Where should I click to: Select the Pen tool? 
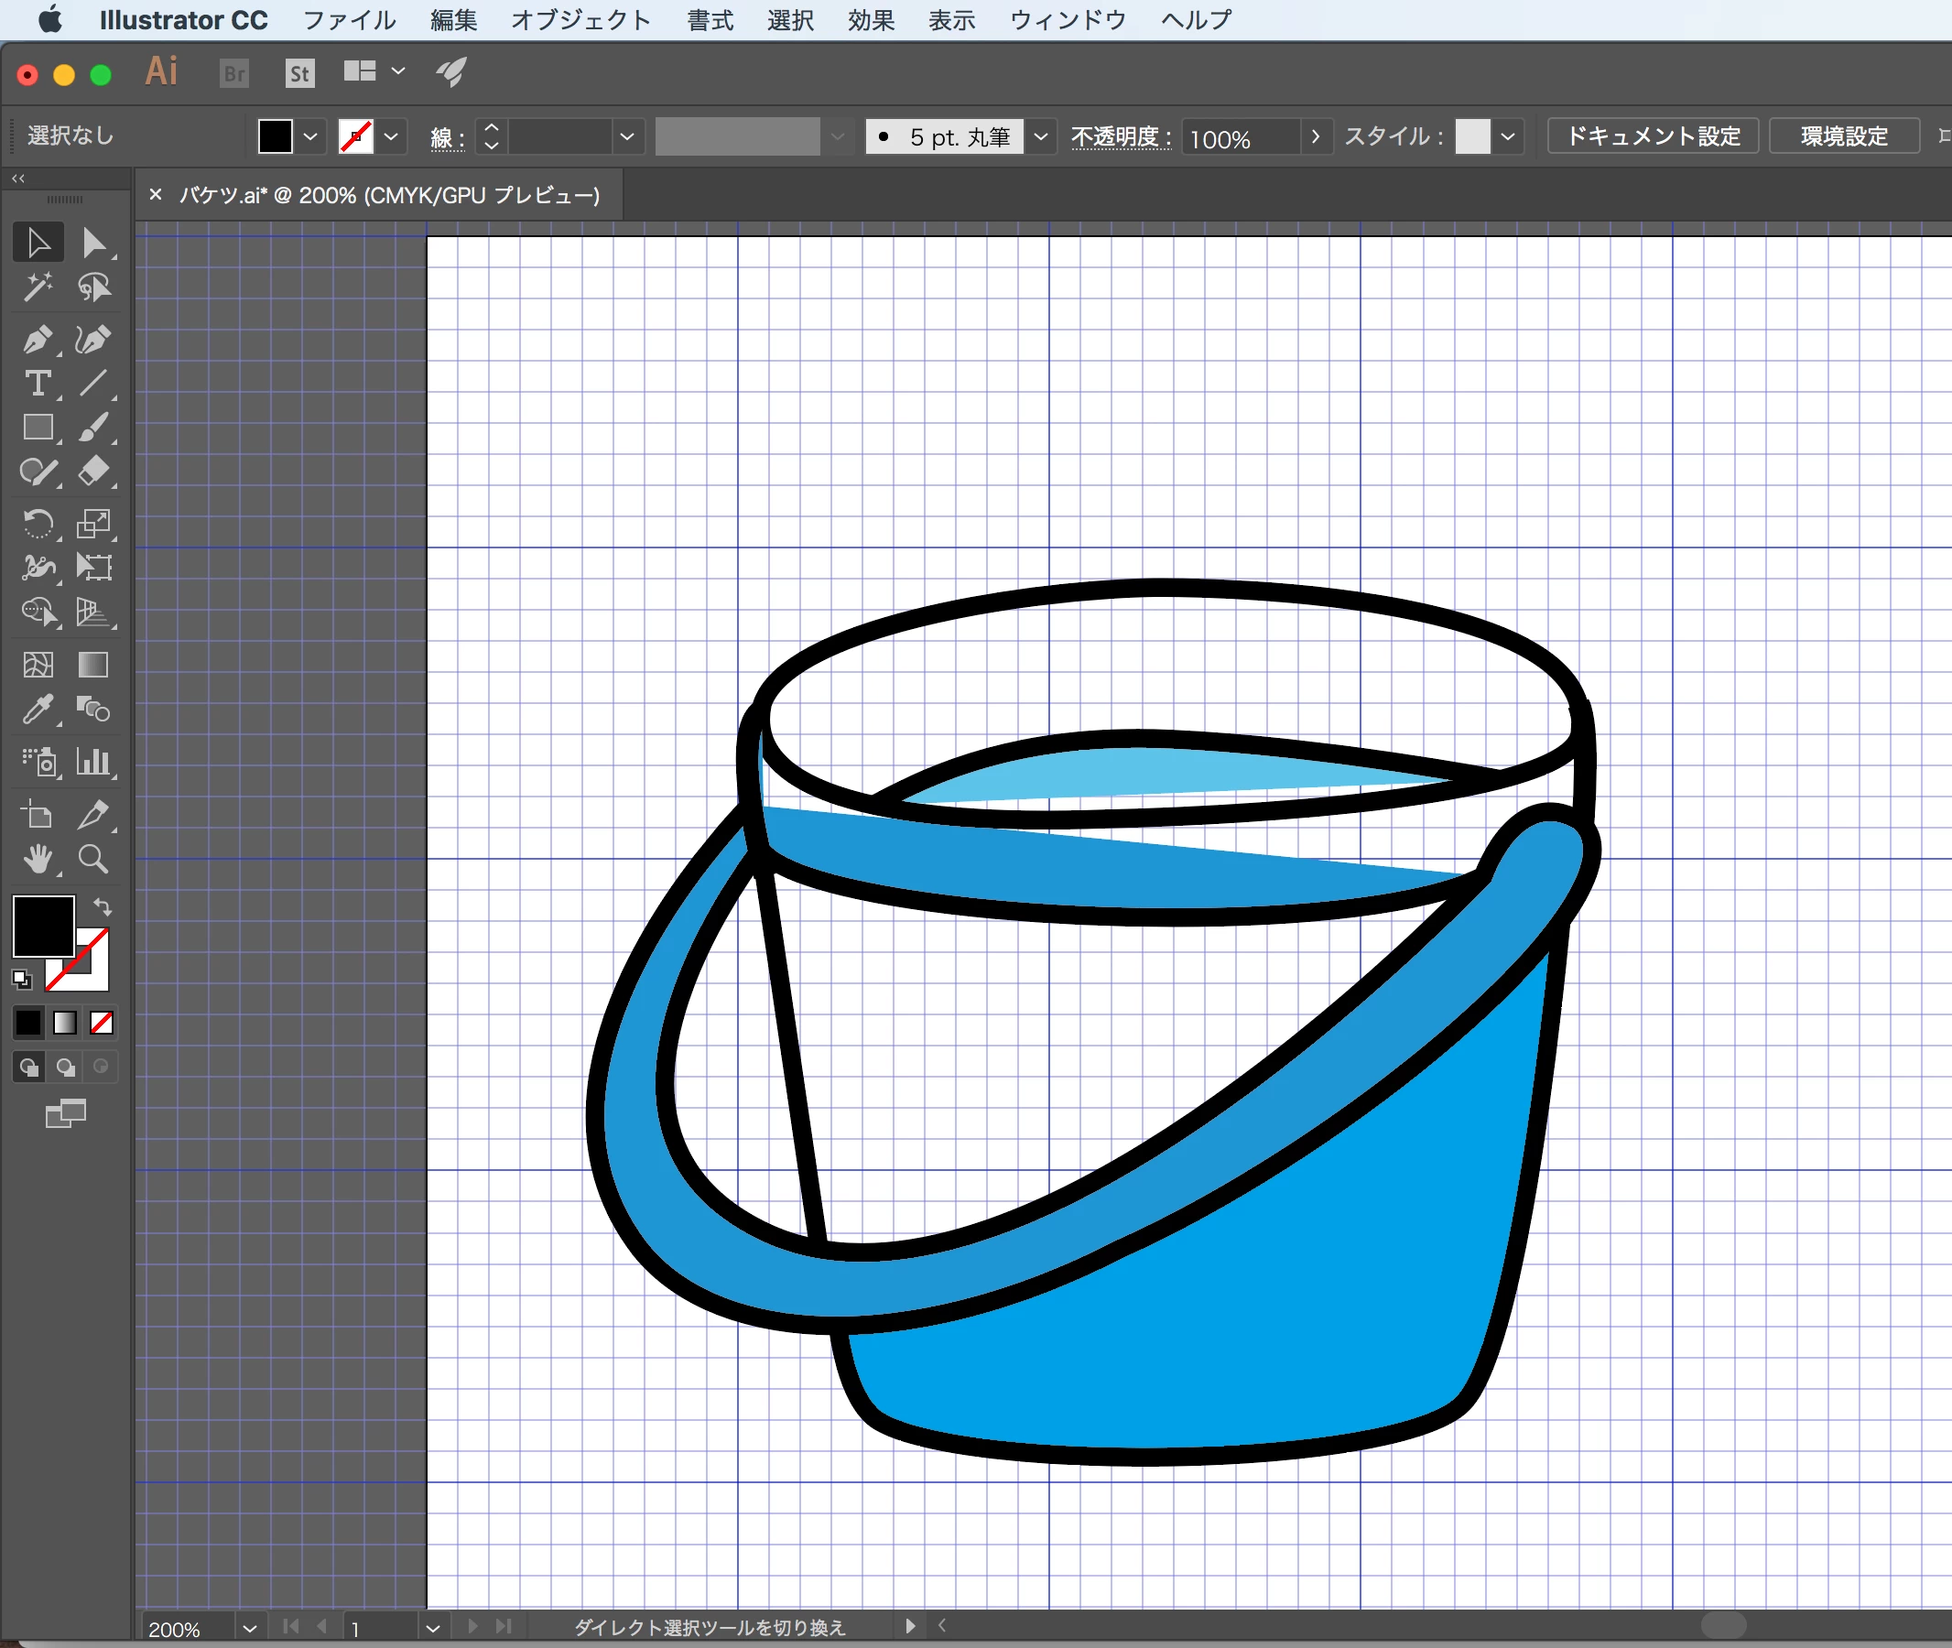(x=37, y=339)
